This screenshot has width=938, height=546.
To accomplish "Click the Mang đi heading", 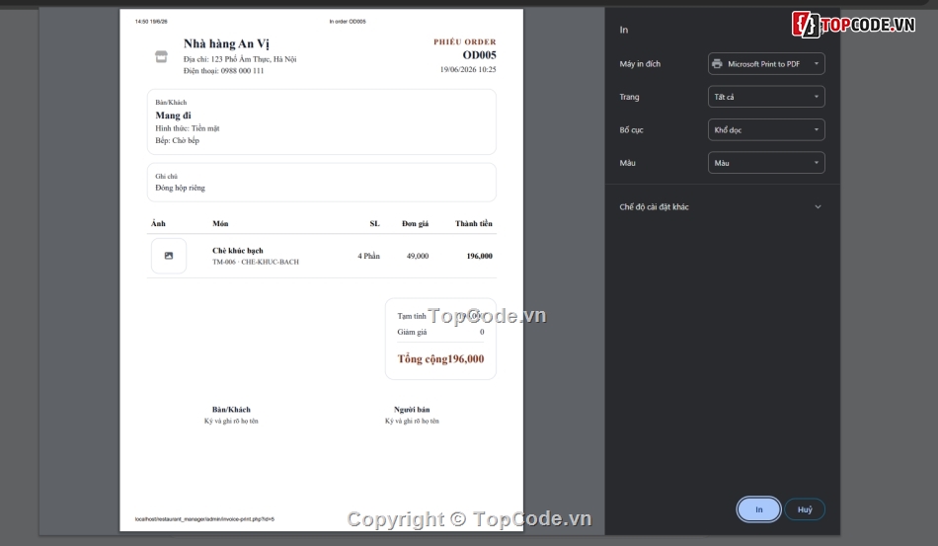I will (174, 116).
